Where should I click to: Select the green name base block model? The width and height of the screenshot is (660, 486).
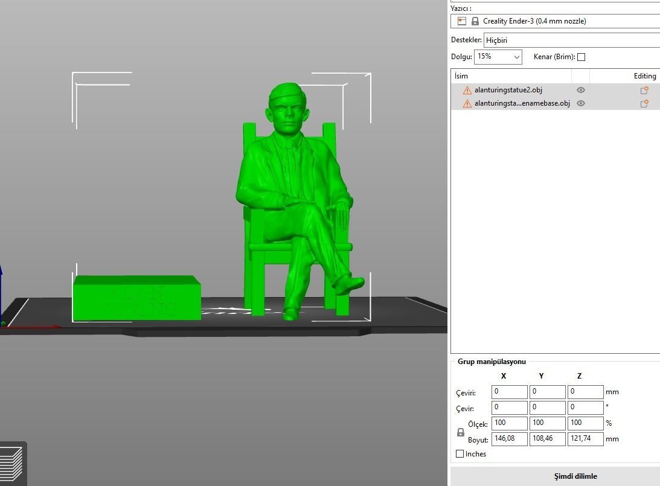[x=137, y=298]
